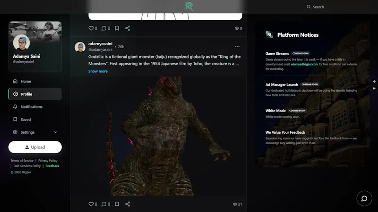Click the left arrow on the panel edge

(x=374, y=89)
